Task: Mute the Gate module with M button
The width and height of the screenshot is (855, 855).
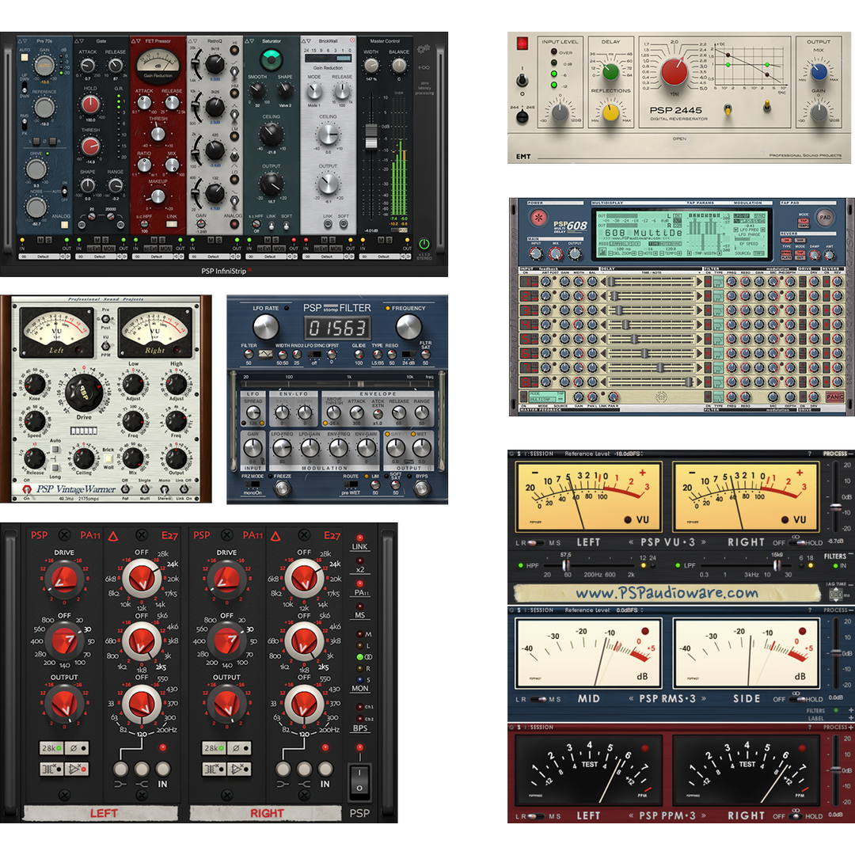Action: pyautogui.click(x=97, y=240)
